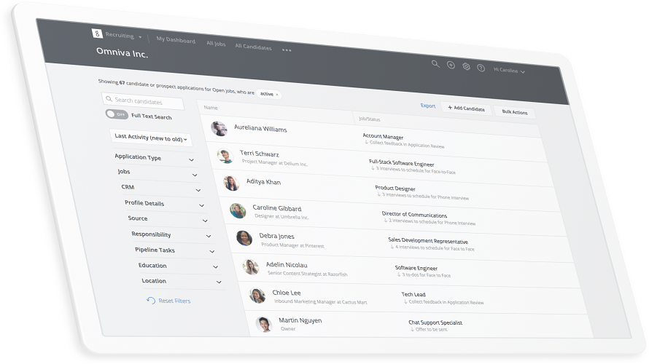
Task: Expand Education filter section
Action: pyautogui.click(x=179, y=266)
